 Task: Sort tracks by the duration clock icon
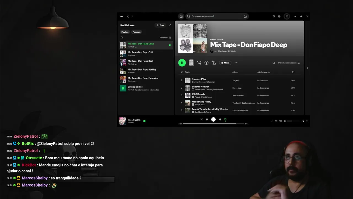point(293,72)
